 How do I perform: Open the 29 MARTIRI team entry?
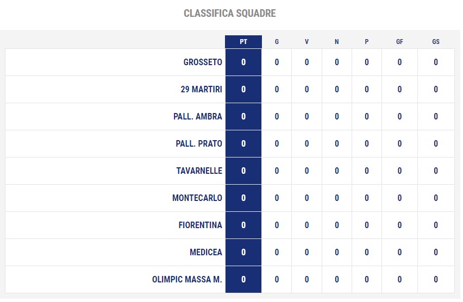201,90
